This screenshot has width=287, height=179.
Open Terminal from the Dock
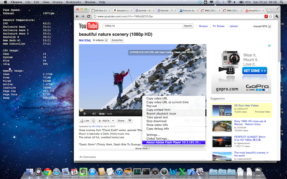[146, 172]
